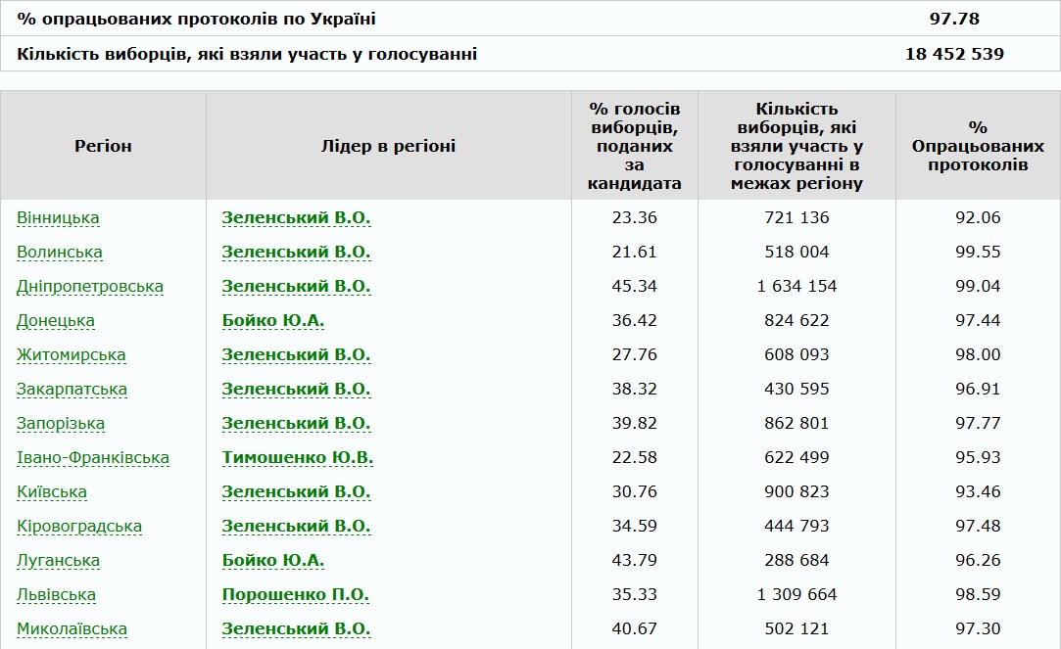Select the Львівська region link

[56, 595]
